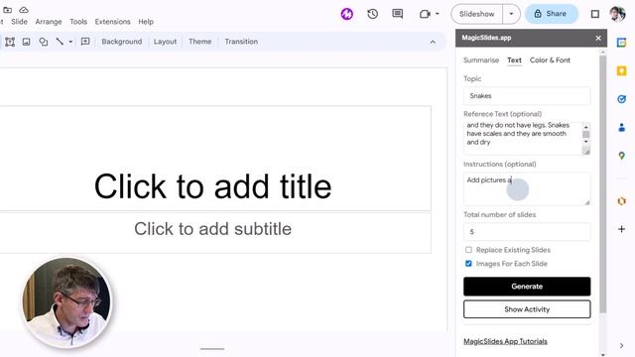This screenshot has height=357, width=635.
Task: Click Reference Text scroll down arrow
Action: click(585, 142)
